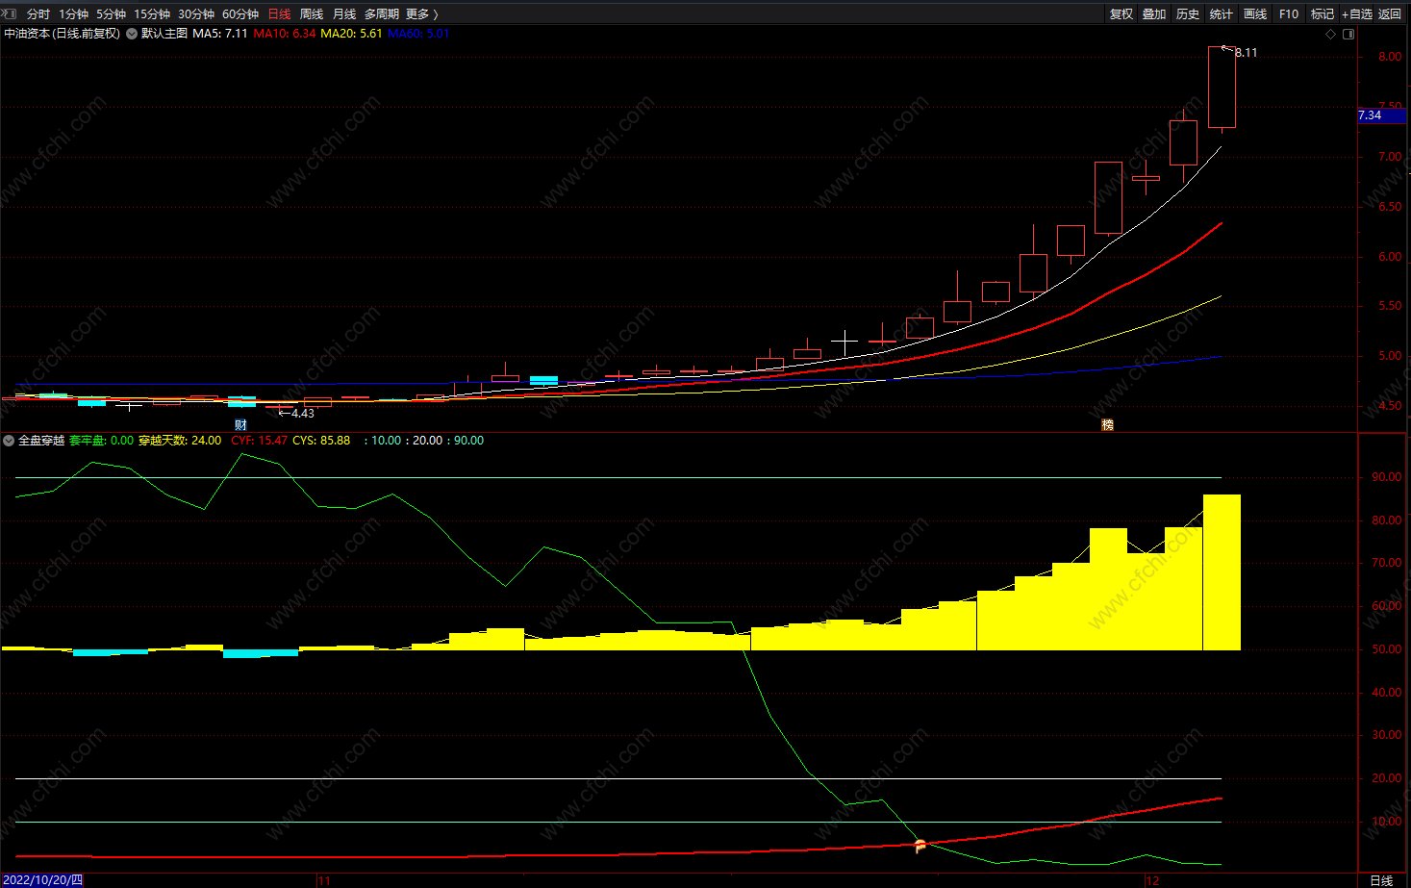
Task: Click 全盘穿越 indicator name
Action: tap(41, 441)
